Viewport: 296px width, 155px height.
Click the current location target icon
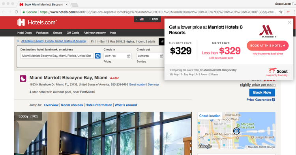[97, 56]
